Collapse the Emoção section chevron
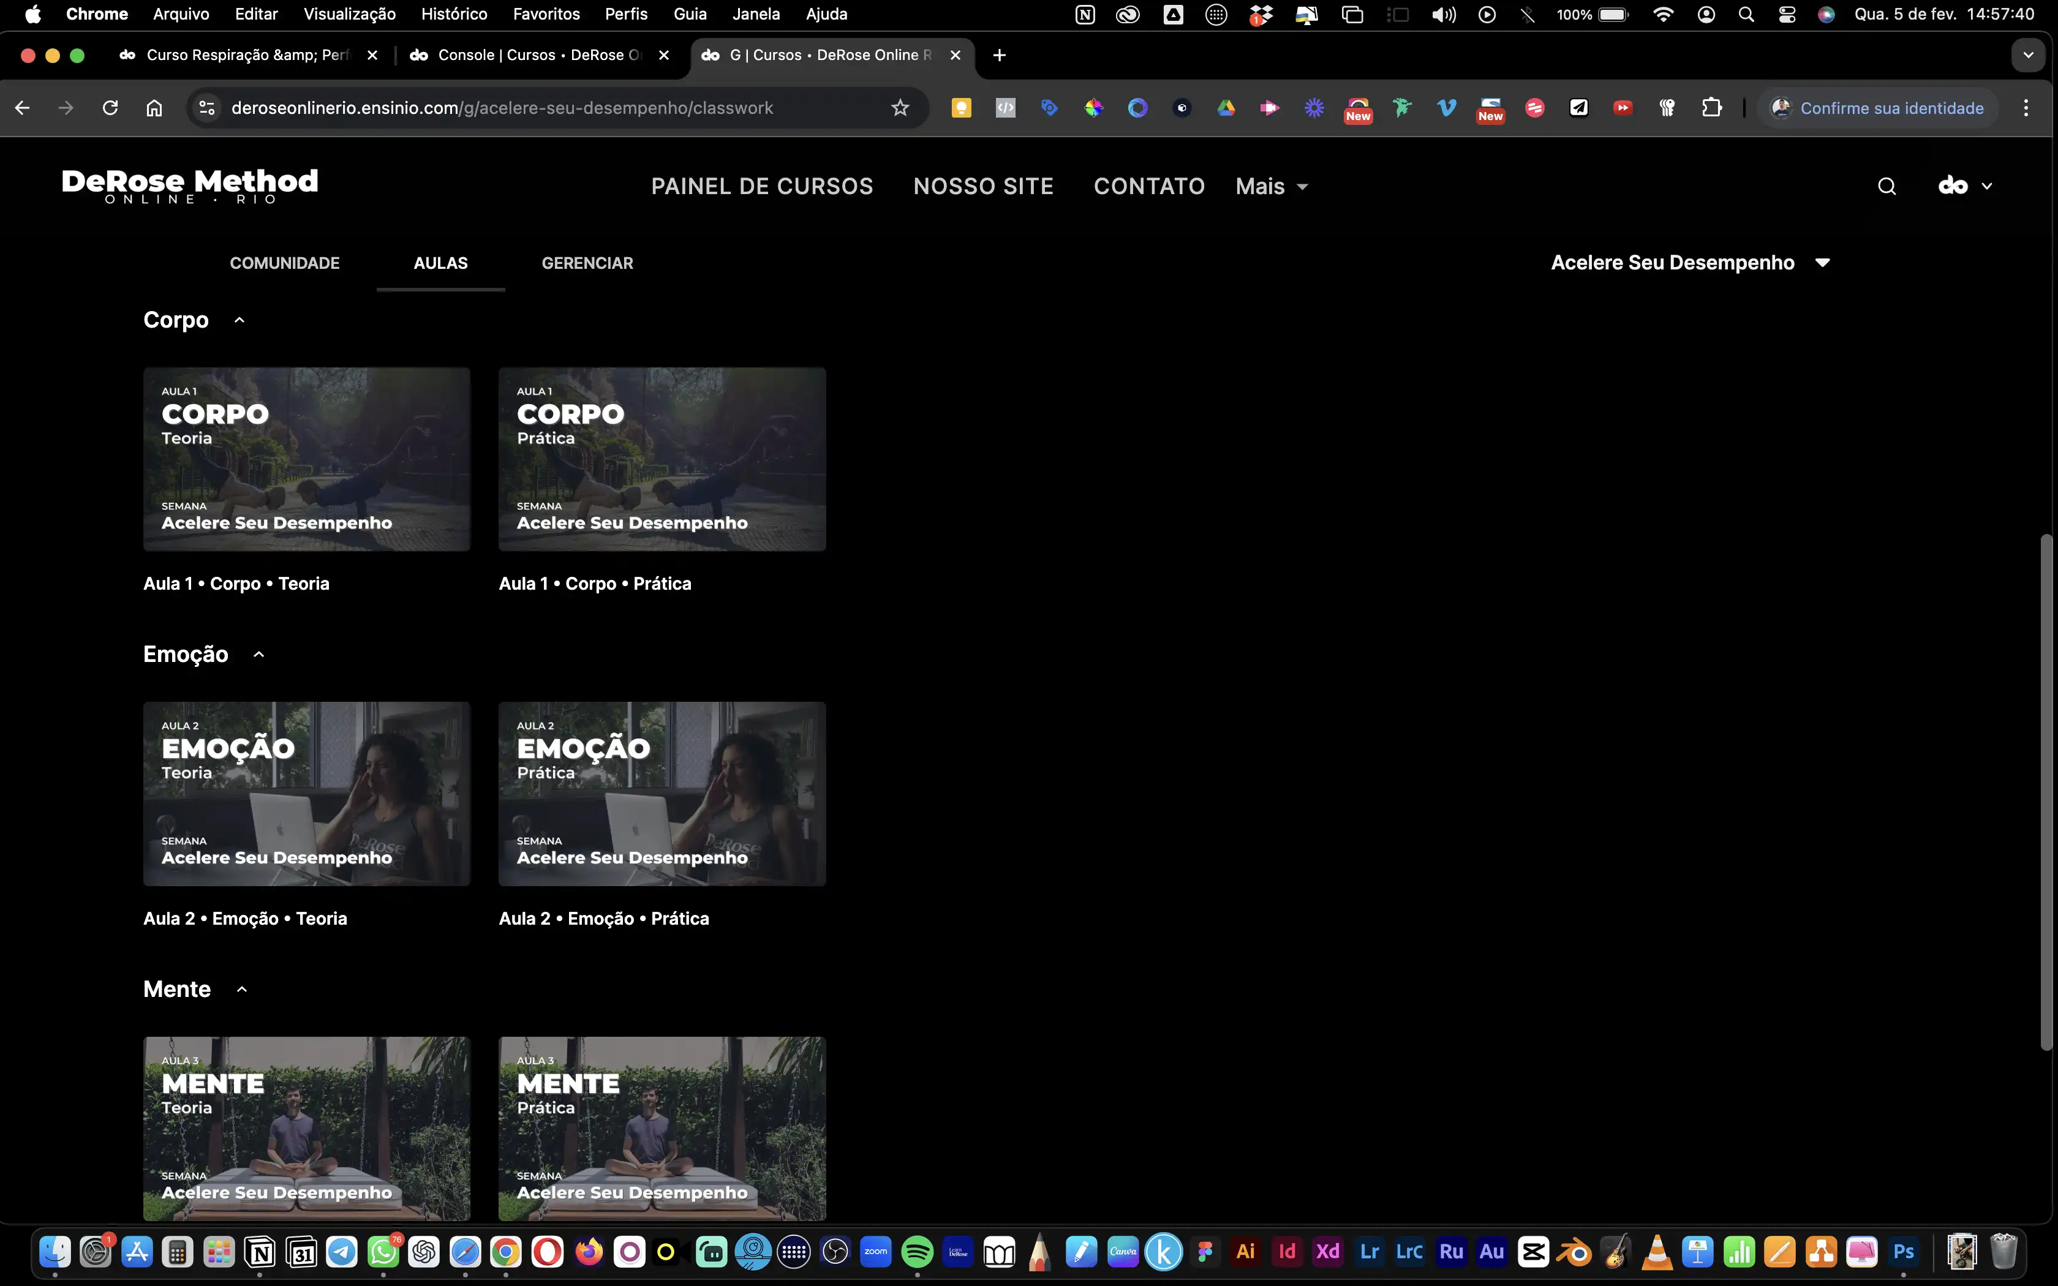2058x1286 pixels. click(x=259, y=654)
